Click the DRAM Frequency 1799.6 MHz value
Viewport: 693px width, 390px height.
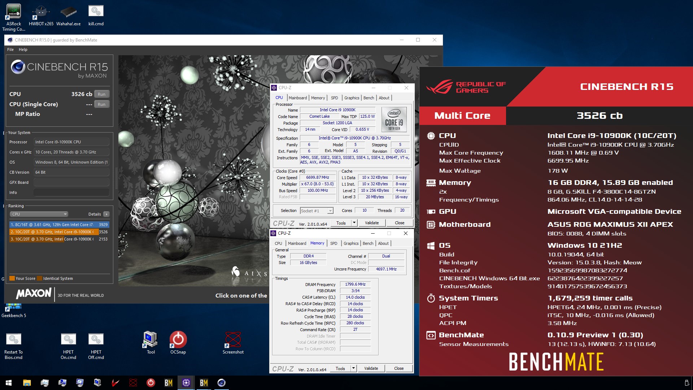(356, 284)
